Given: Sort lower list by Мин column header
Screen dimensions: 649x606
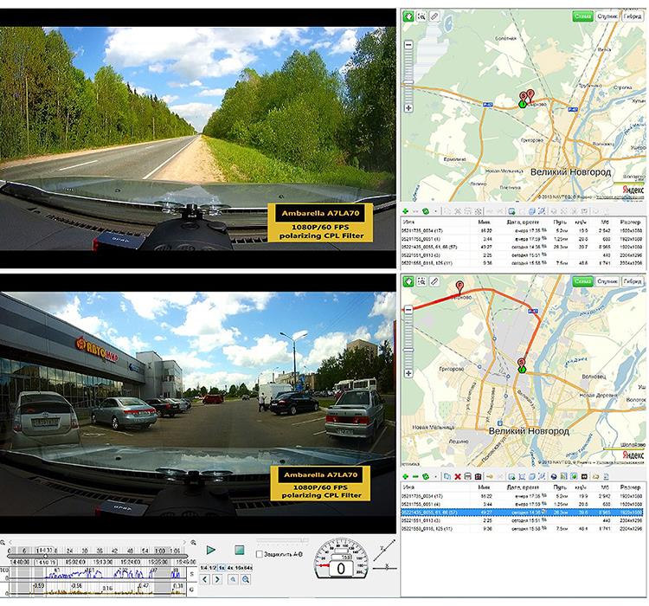Looking at the screenshot, I should 484,487.
